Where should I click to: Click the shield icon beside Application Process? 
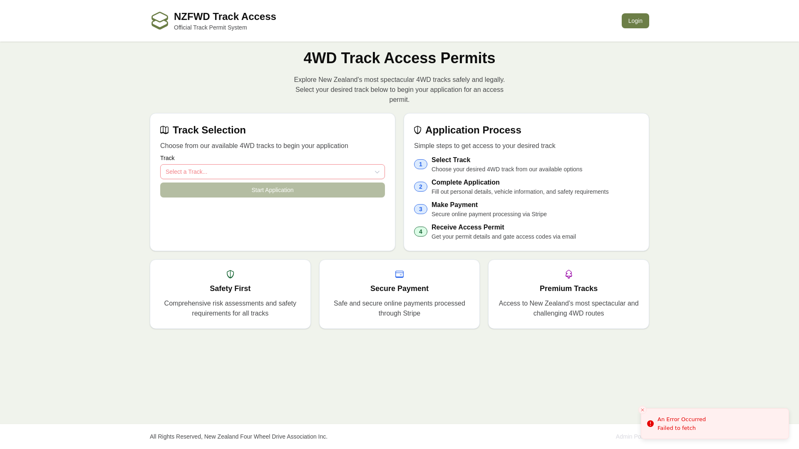point(418,130)
